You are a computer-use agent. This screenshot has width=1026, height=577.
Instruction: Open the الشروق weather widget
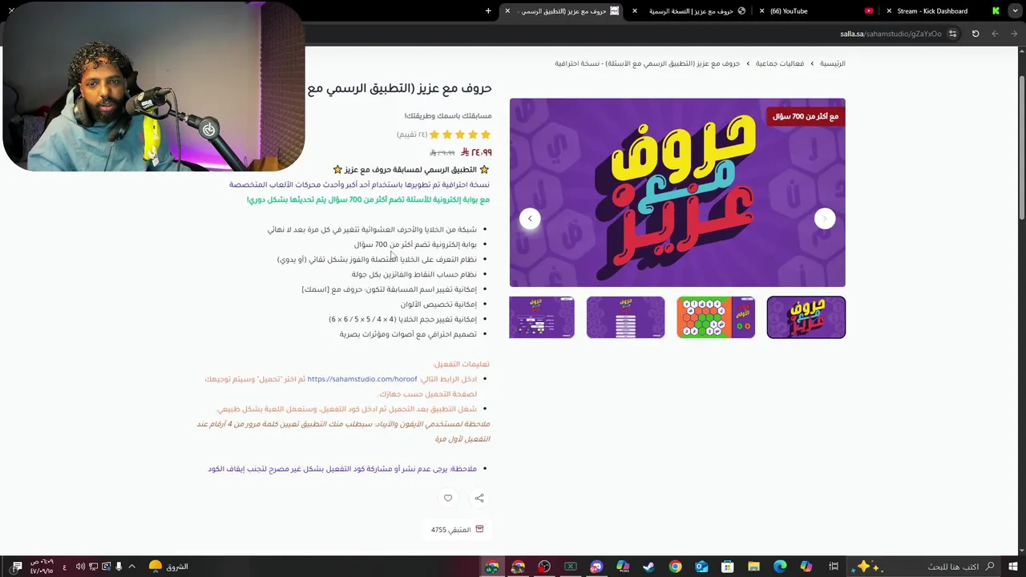168,567
